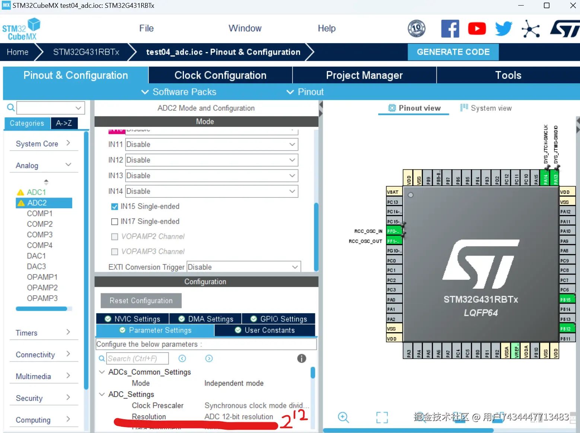This screenshot has height=433, width=580.
Task: Open EXTI Conversion Trigger dropdown
Action: (x=243, y=267)
